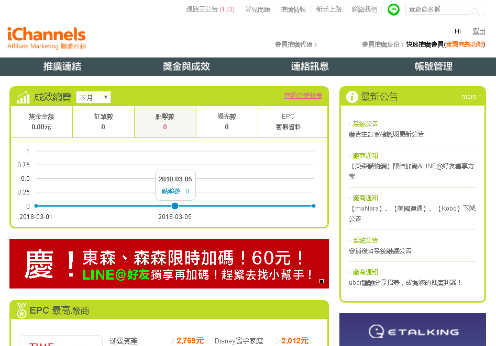This screenshot has height=346, width=496.
Task: Open the 東森購物網 限時加碼 announcement
Action: tap(412, 171)
